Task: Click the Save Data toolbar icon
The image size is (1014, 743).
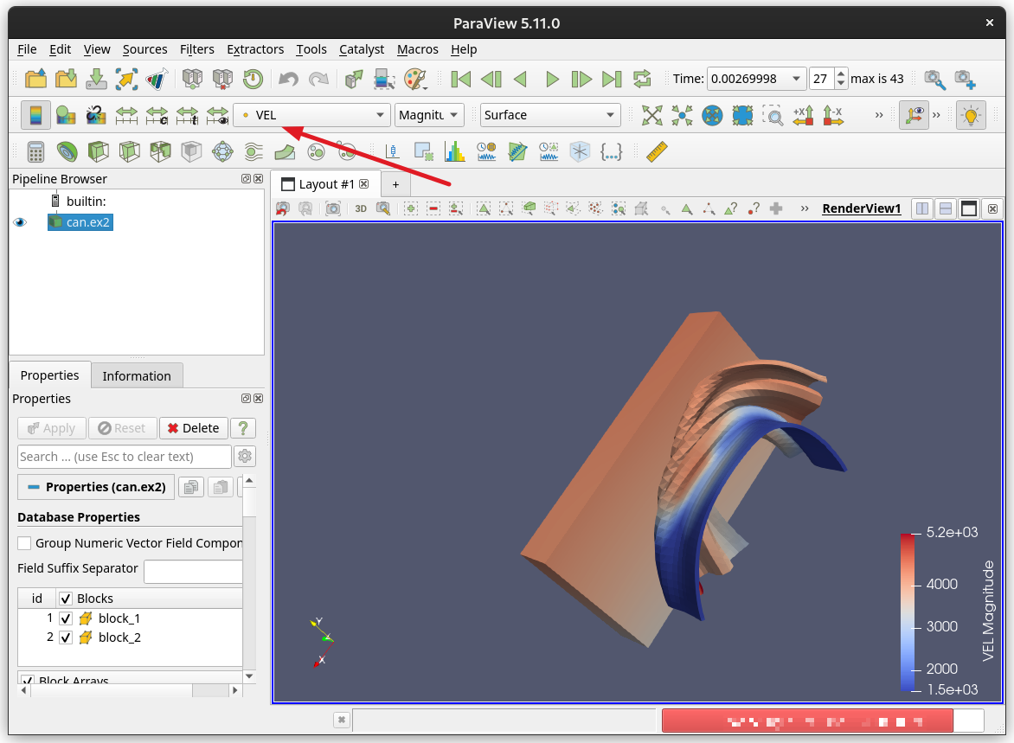Action: [x=96, y=79]
